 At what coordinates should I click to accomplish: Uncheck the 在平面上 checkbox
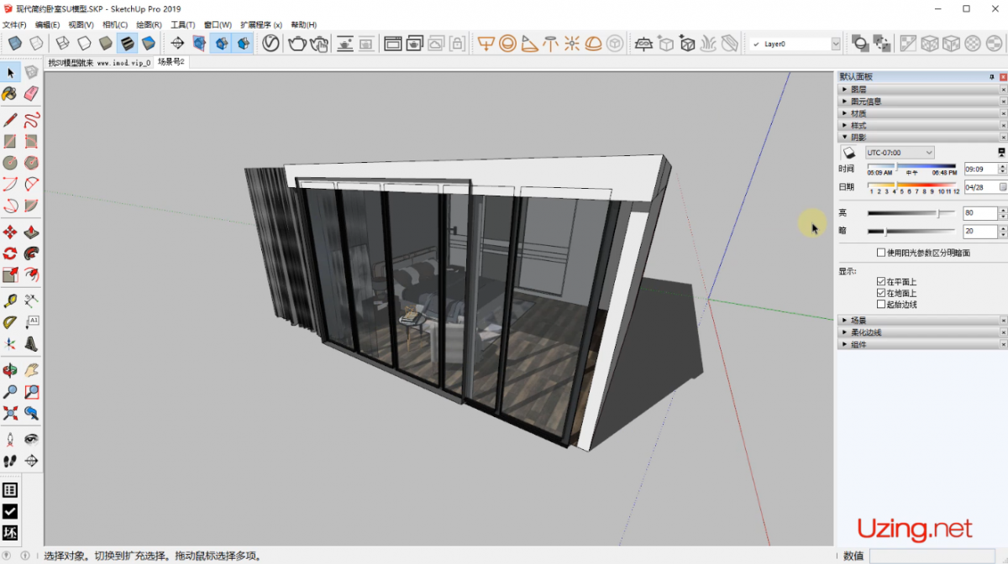pos(881,282)
